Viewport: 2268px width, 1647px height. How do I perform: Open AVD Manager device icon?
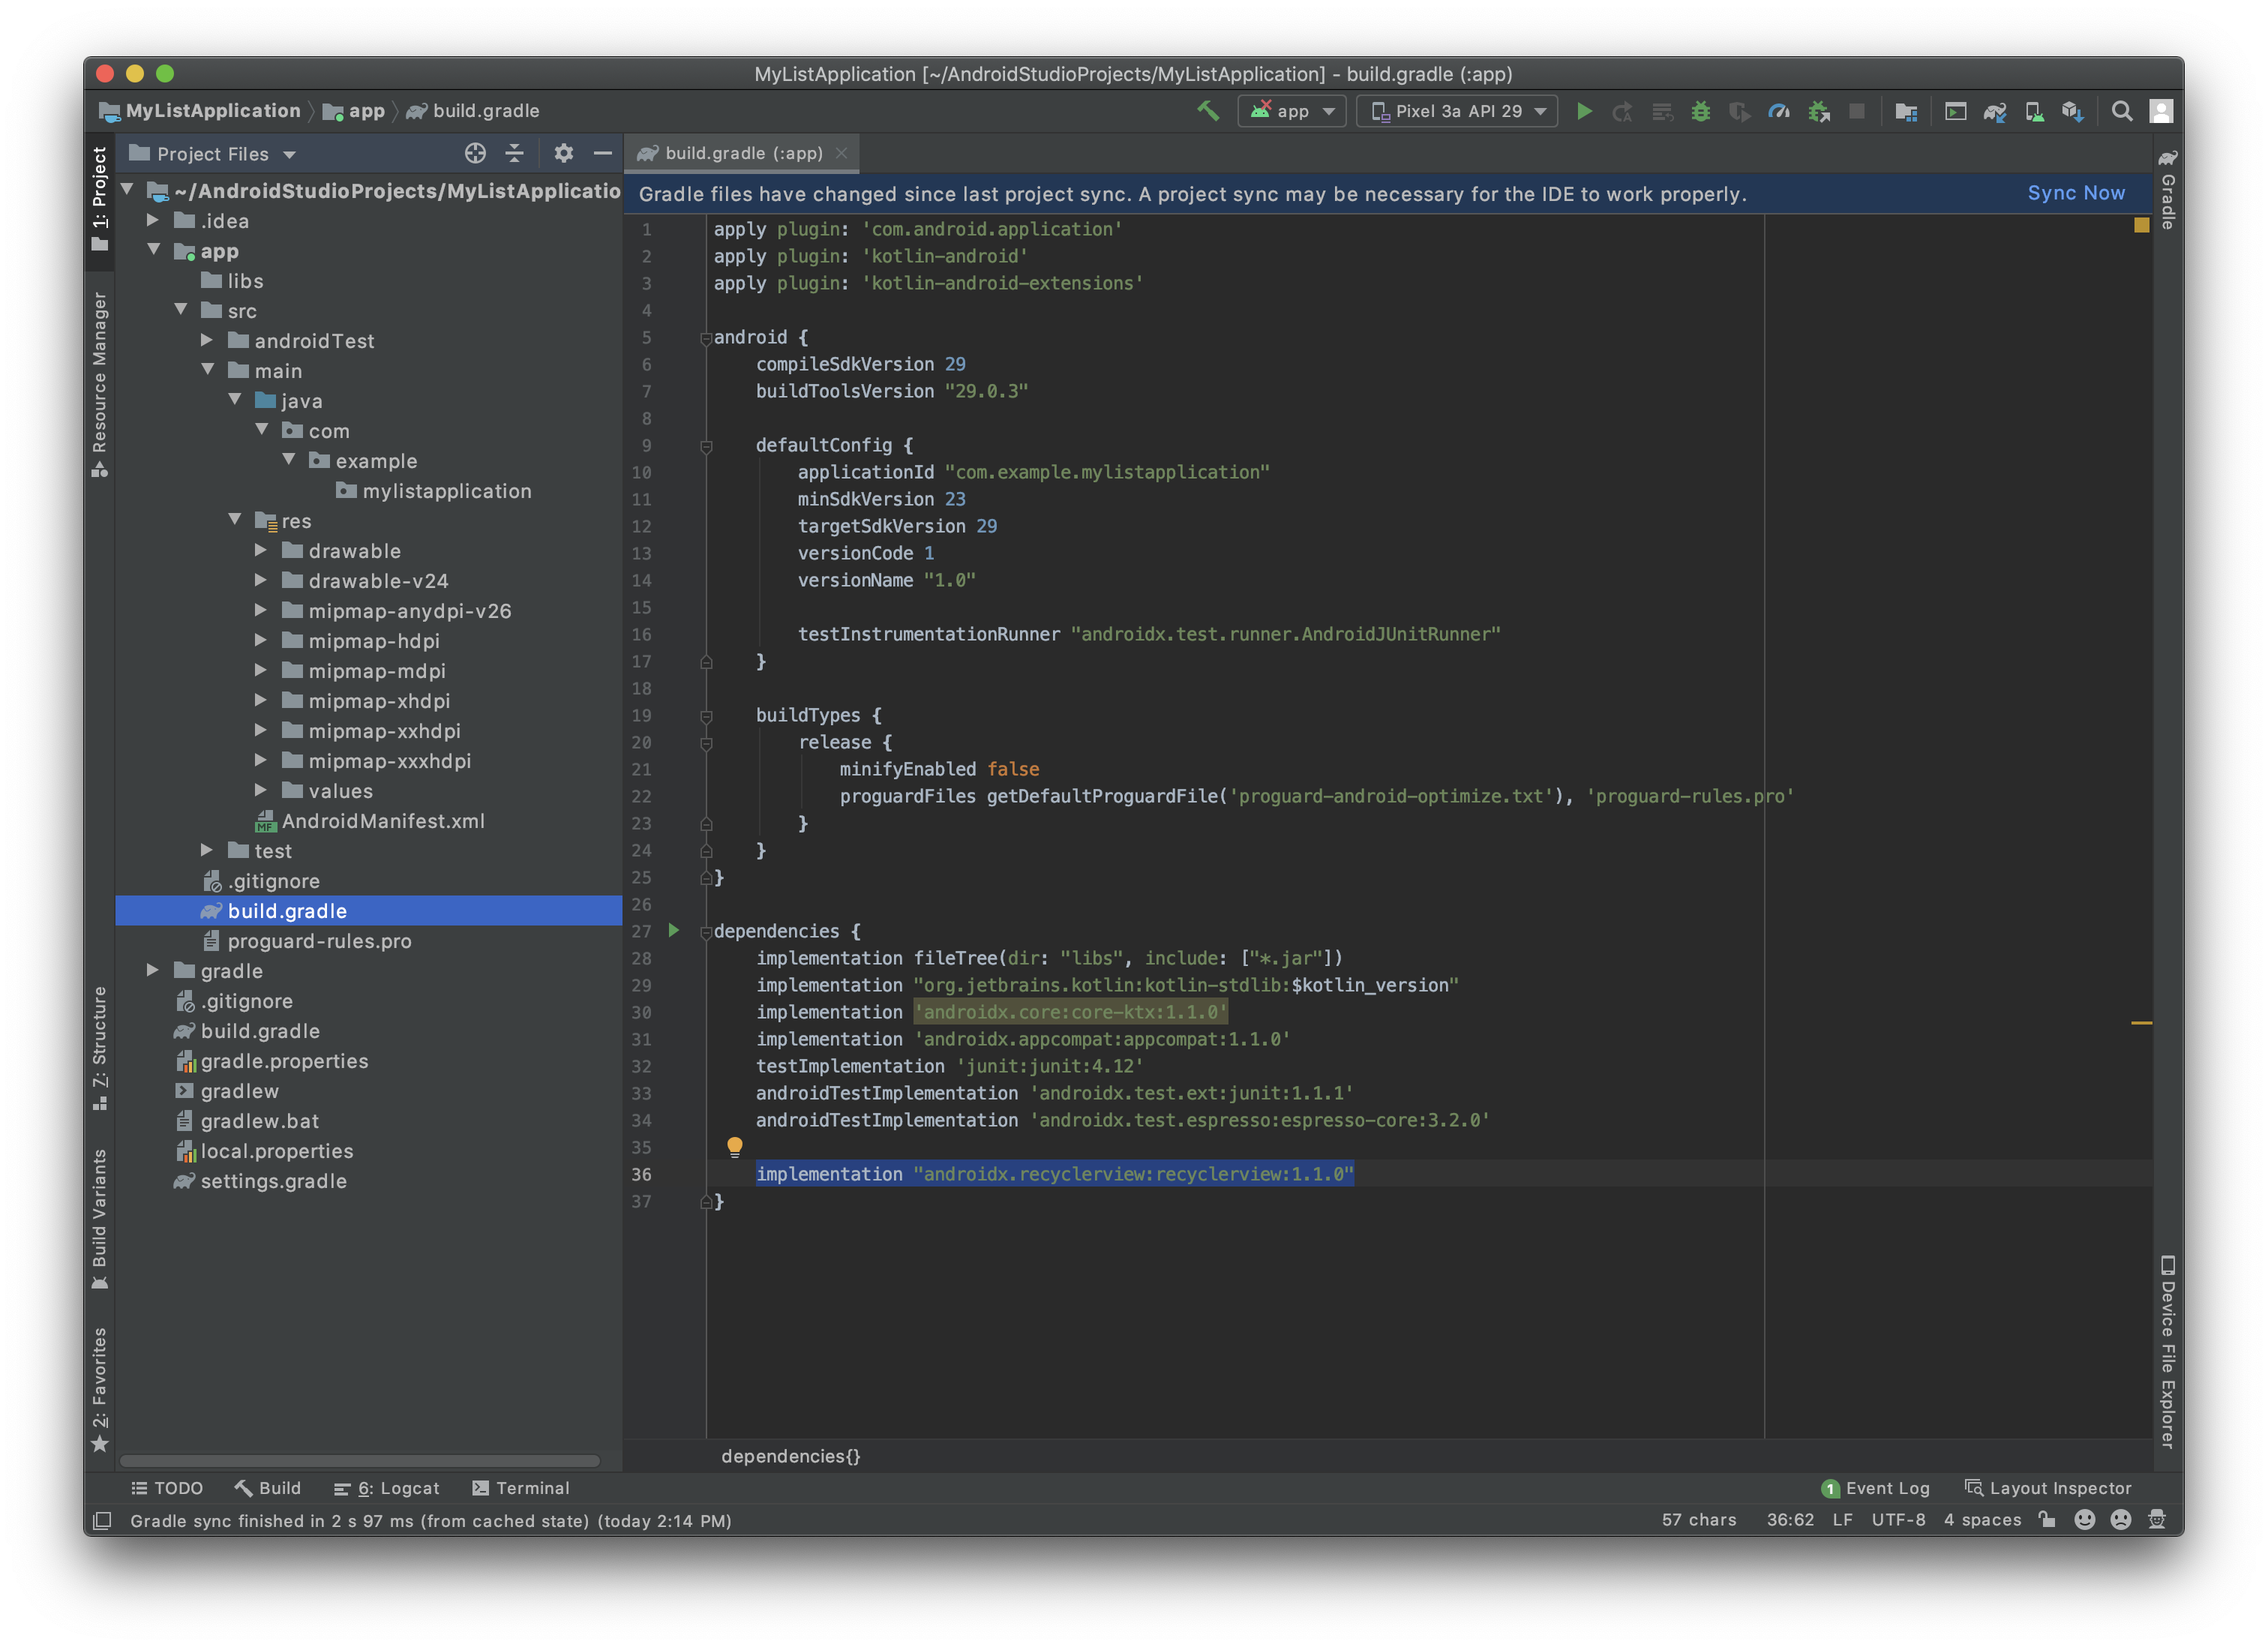(x=2034, y=111)
